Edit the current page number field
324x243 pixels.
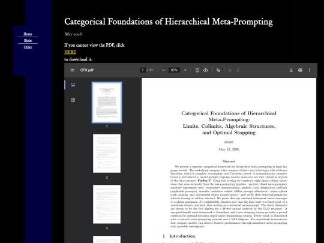click(143, 70)
